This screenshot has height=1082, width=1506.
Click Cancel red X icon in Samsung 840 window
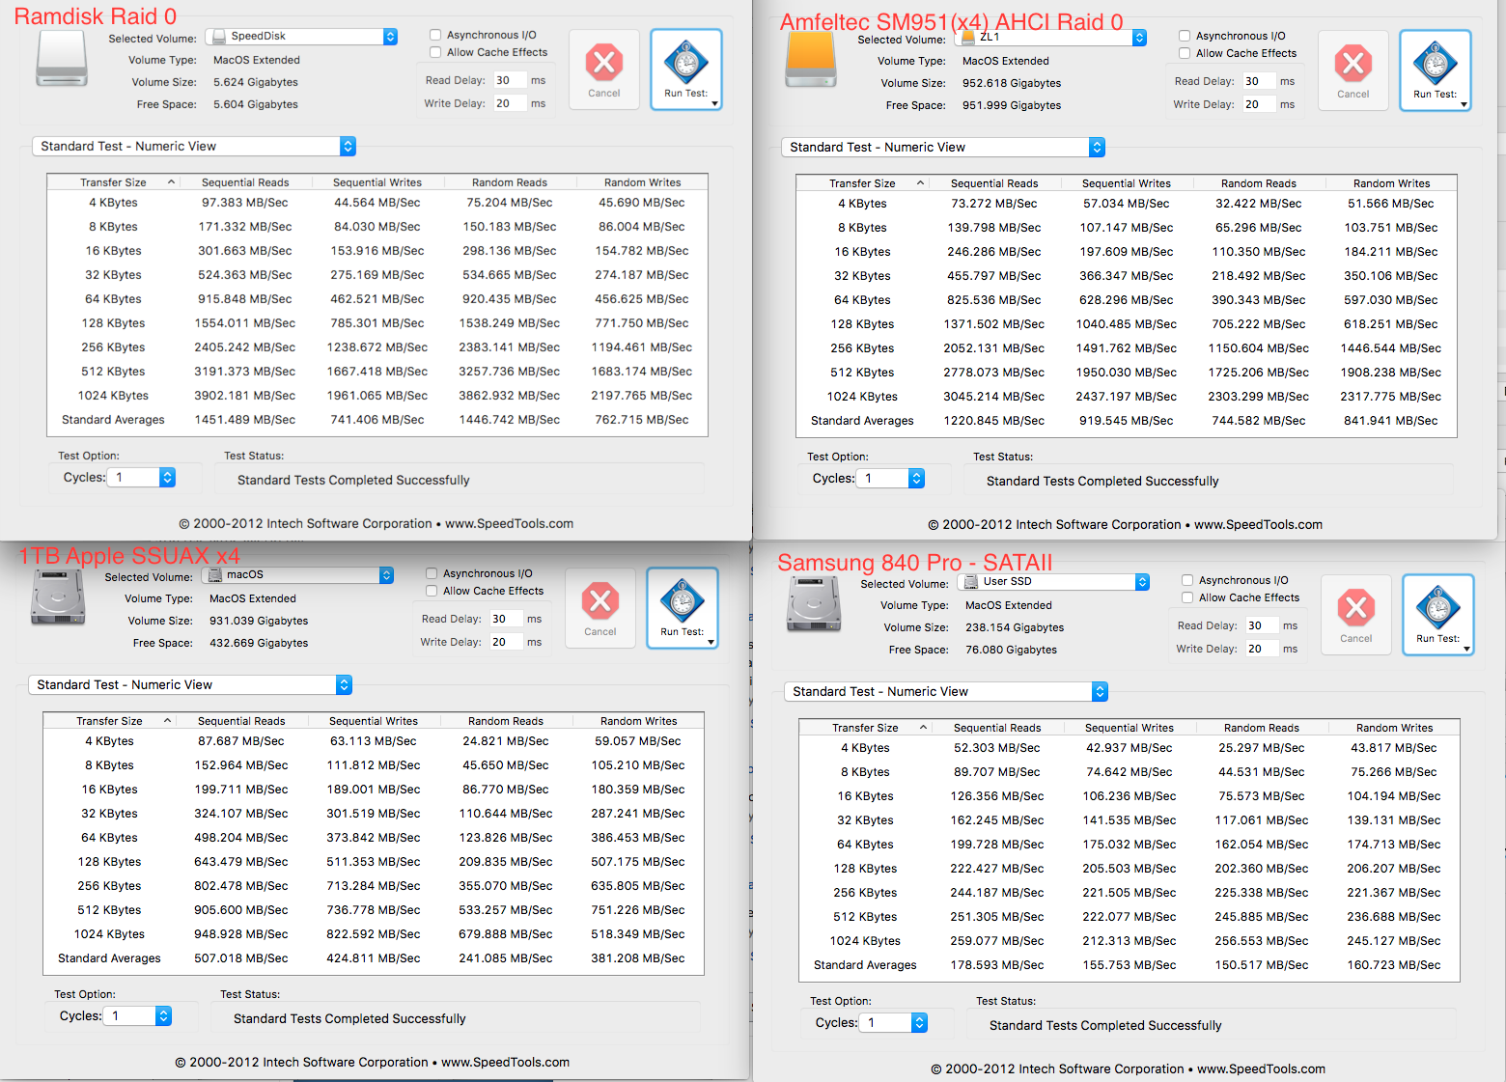(1356, 608)
